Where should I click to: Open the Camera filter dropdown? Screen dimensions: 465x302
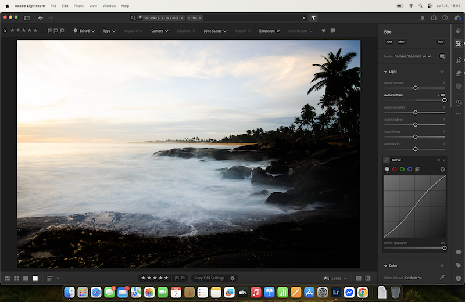(x=159, y=31)
